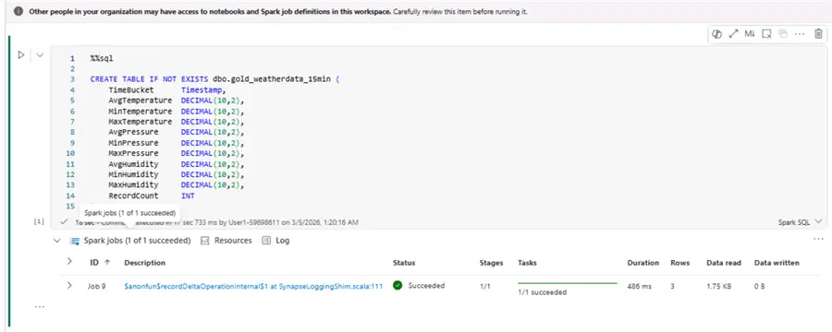The height and width of the screenshot is (332, 832).
Task: Open output more options ellipsis beside Log
Action: [818, 240]
